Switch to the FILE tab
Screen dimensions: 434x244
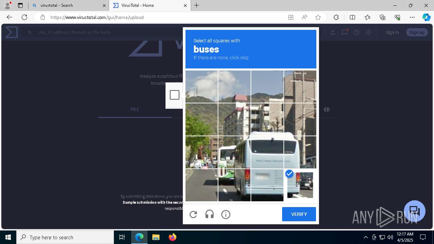(135, 109)
